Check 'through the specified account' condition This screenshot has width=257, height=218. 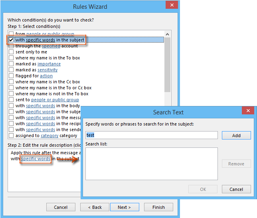[11, 46]
